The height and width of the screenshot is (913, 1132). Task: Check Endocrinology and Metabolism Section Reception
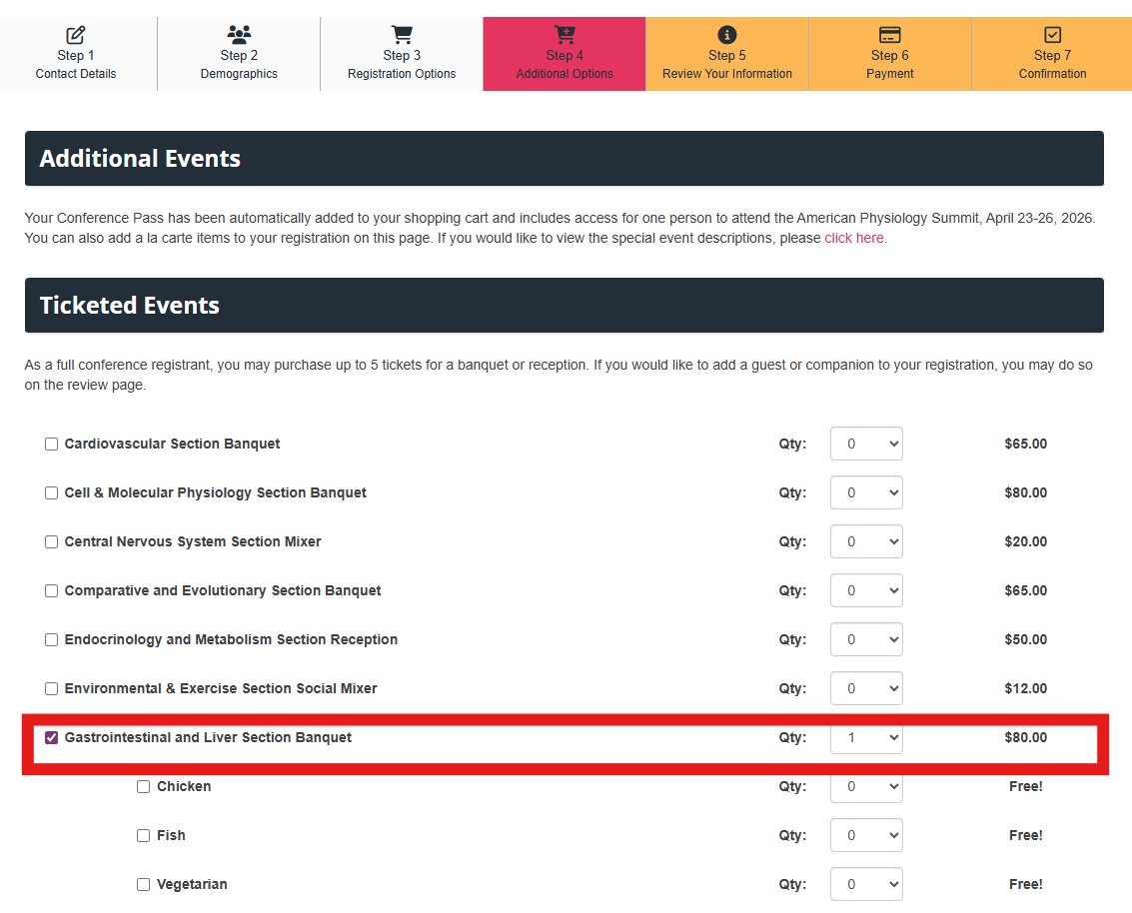[x=51, y=640]
